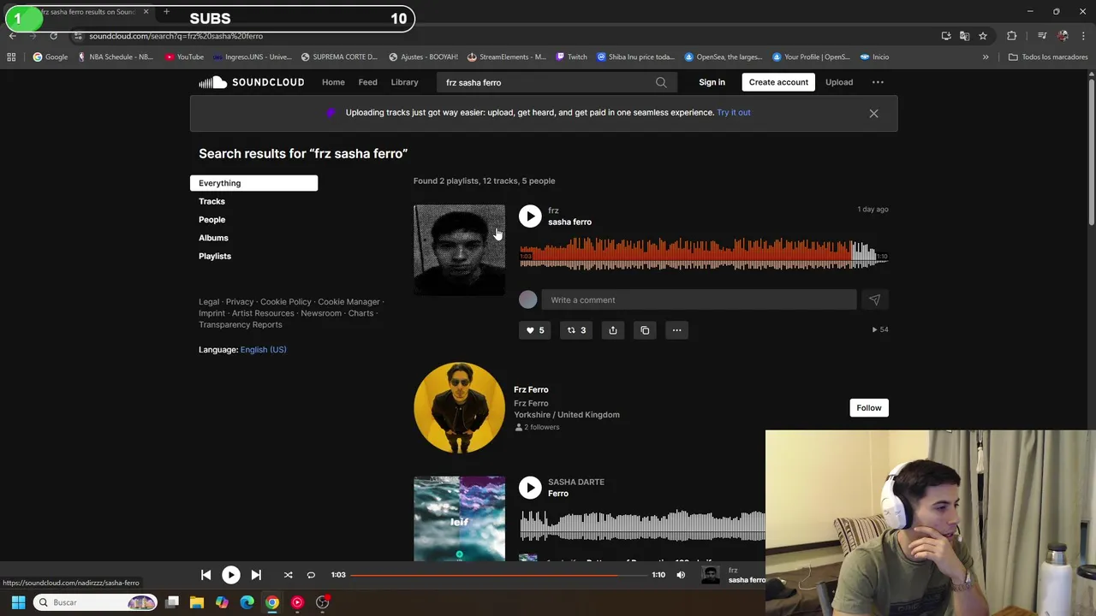Click the Create account button

pos(778,82)
